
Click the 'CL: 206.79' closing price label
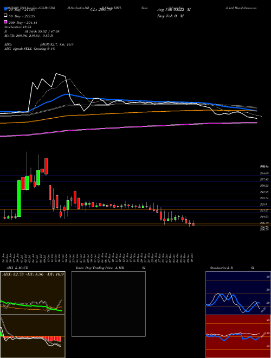[x=101, y=10]
